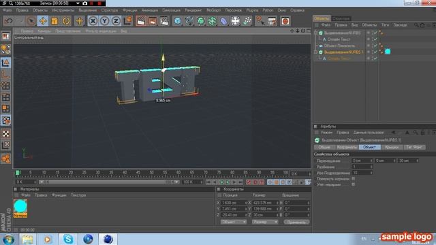The height and width of the screenshot is (245, 436).
Task: Click the X position field in Coordinates
Action: (234, 203)
